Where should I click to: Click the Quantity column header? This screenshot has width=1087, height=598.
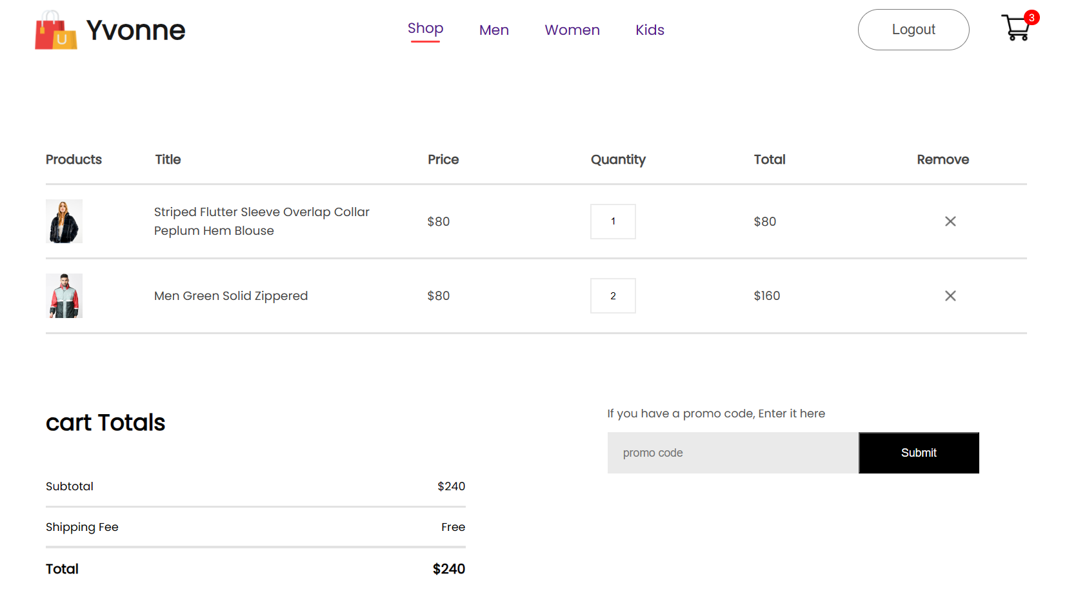tap(618, 159)
